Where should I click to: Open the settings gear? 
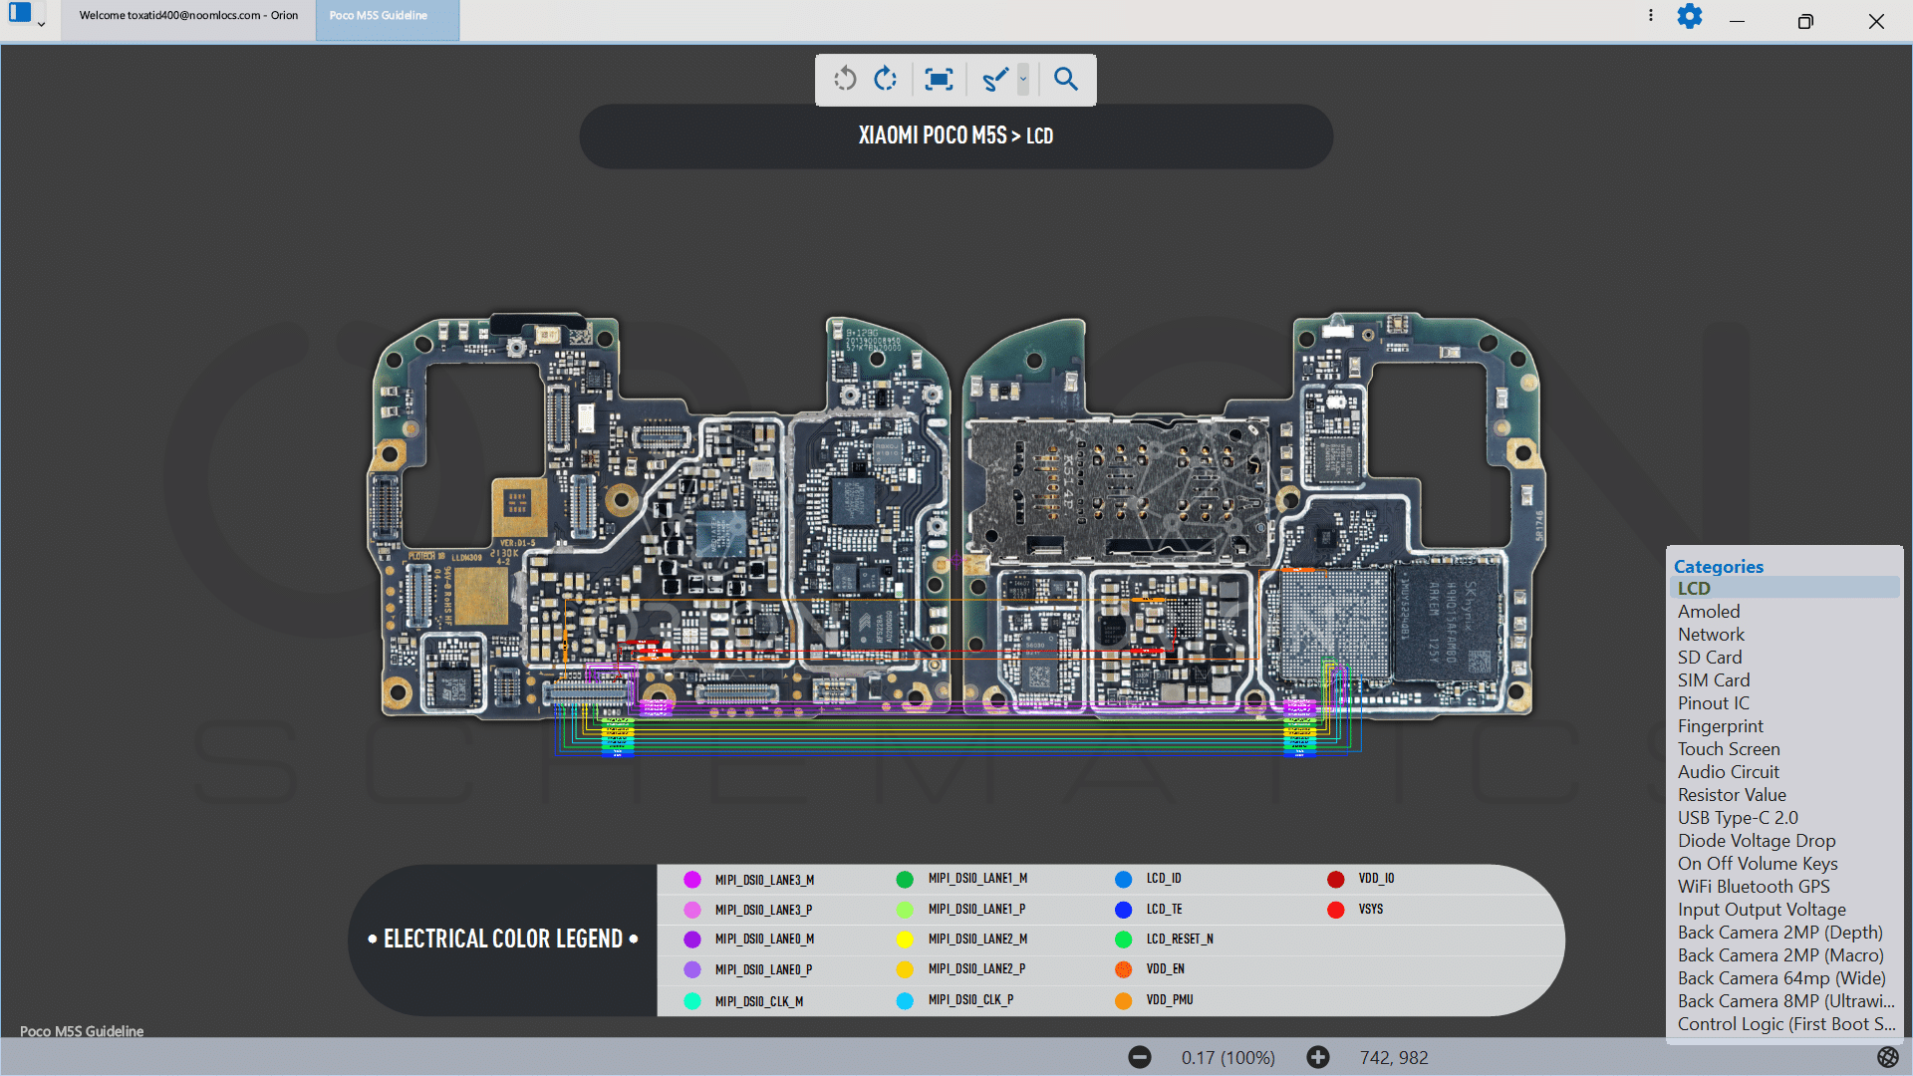click(x=1690, y=17)
